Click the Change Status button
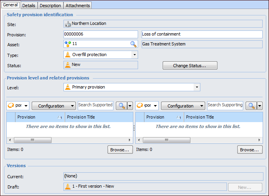 190,66
